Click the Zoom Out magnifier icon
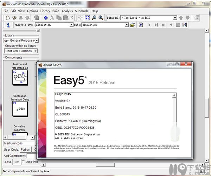The width and height of the screenshot is (211, 176). coord(94,18)
